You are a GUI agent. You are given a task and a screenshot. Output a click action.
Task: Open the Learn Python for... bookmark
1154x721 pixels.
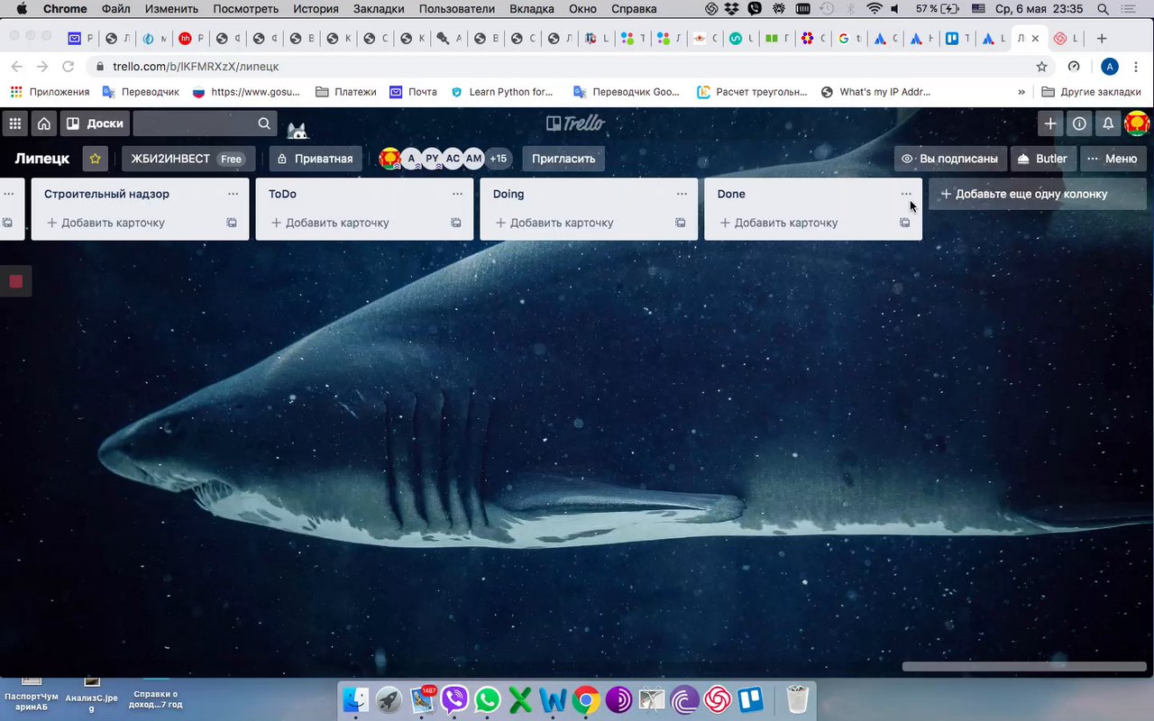click(x=501, y=92)
